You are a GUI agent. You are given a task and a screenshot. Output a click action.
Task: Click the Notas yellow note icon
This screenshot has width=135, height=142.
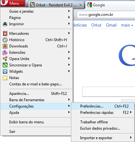pyautogui.click(x=5, y=78)
